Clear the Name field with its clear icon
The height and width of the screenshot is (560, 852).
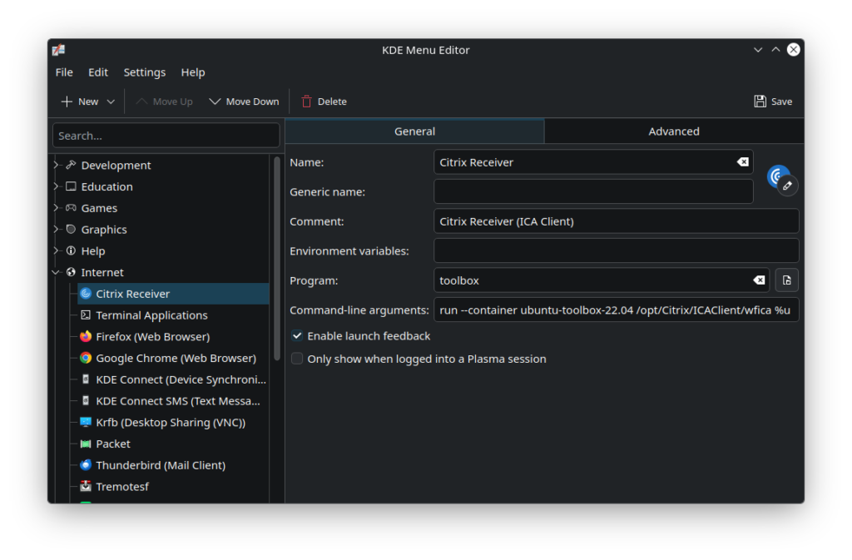click(742, 162)
